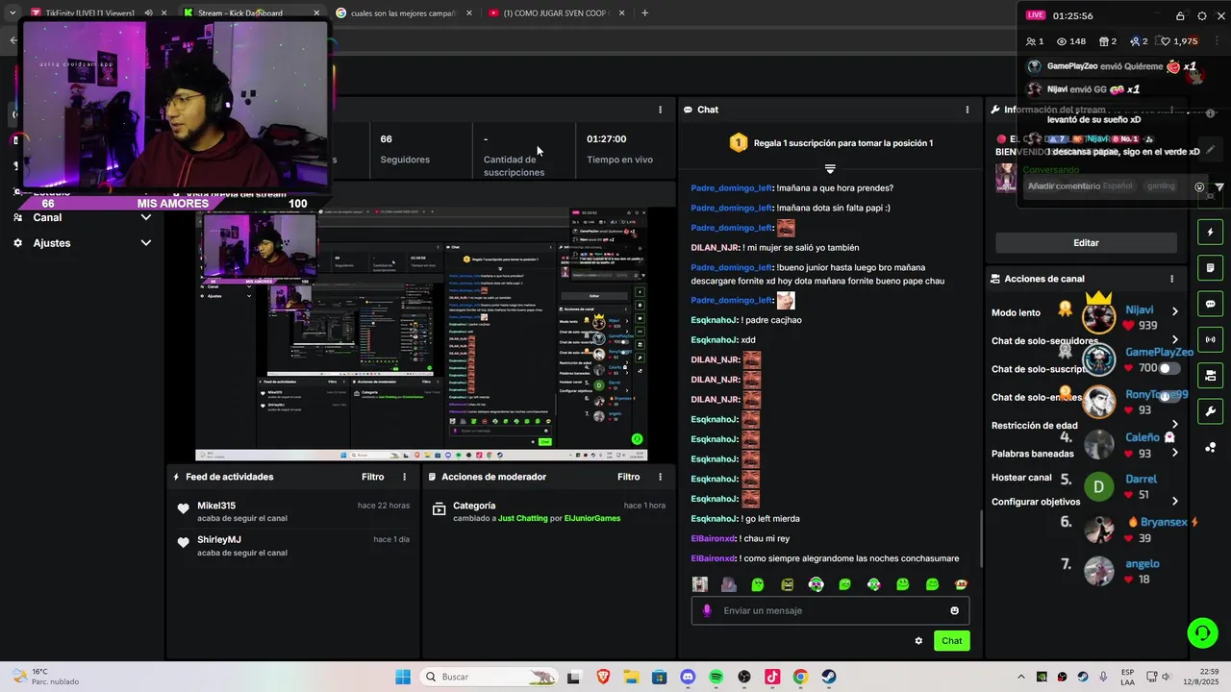Open the channel actions sidebar icon
The image size is (1231, 692).
pos(1210,375)
